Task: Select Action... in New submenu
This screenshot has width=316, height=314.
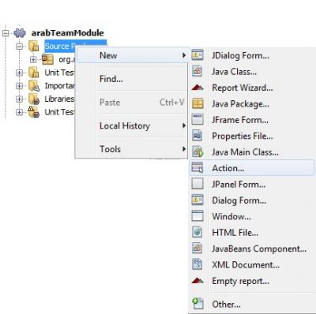Action: point(252,168)
